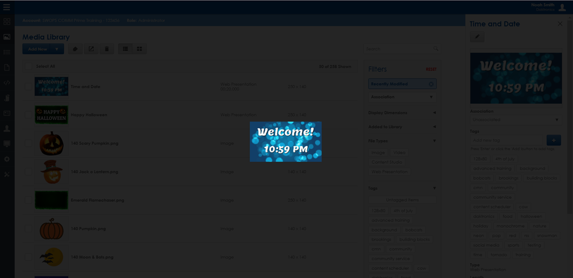Remove the Recently Modified filter with X

[431, 84]
